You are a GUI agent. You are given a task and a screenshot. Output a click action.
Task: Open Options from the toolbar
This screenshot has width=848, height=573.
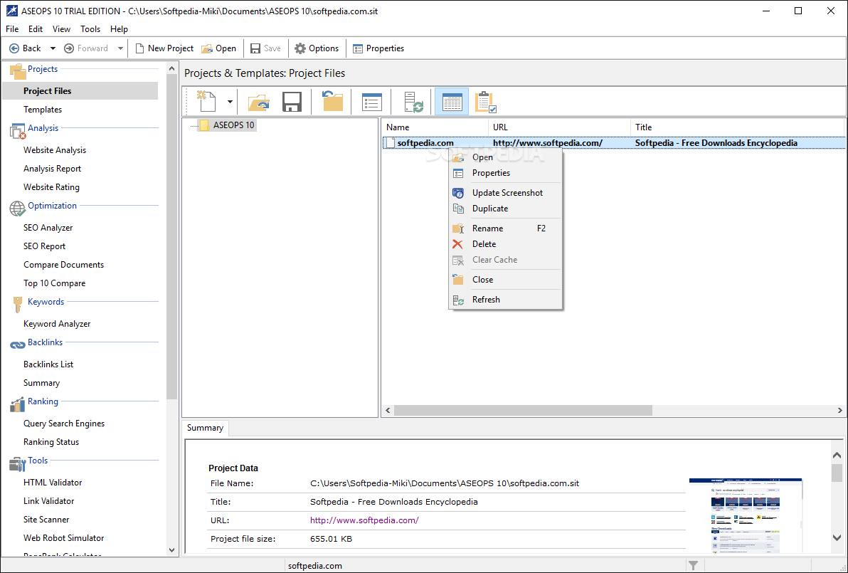317,48
